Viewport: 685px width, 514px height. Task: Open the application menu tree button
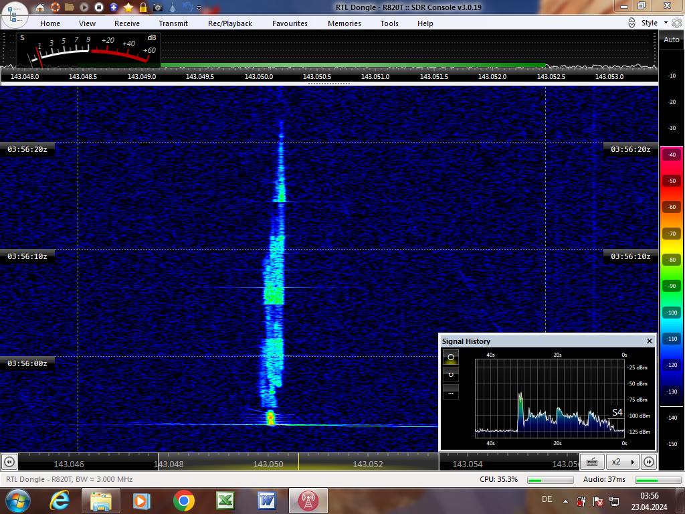click(15, 15)
